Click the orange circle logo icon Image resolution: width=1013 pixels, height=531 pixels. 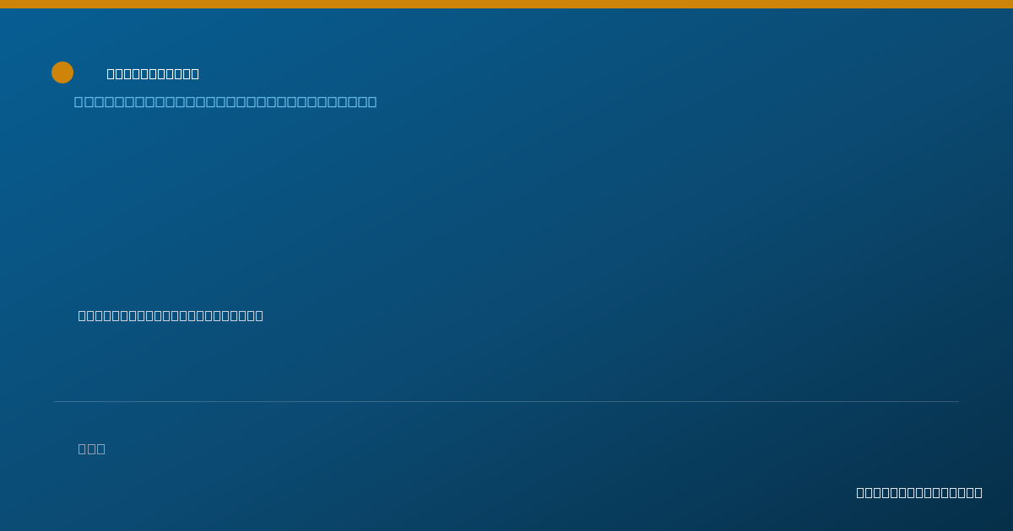[x=62, y=72]
